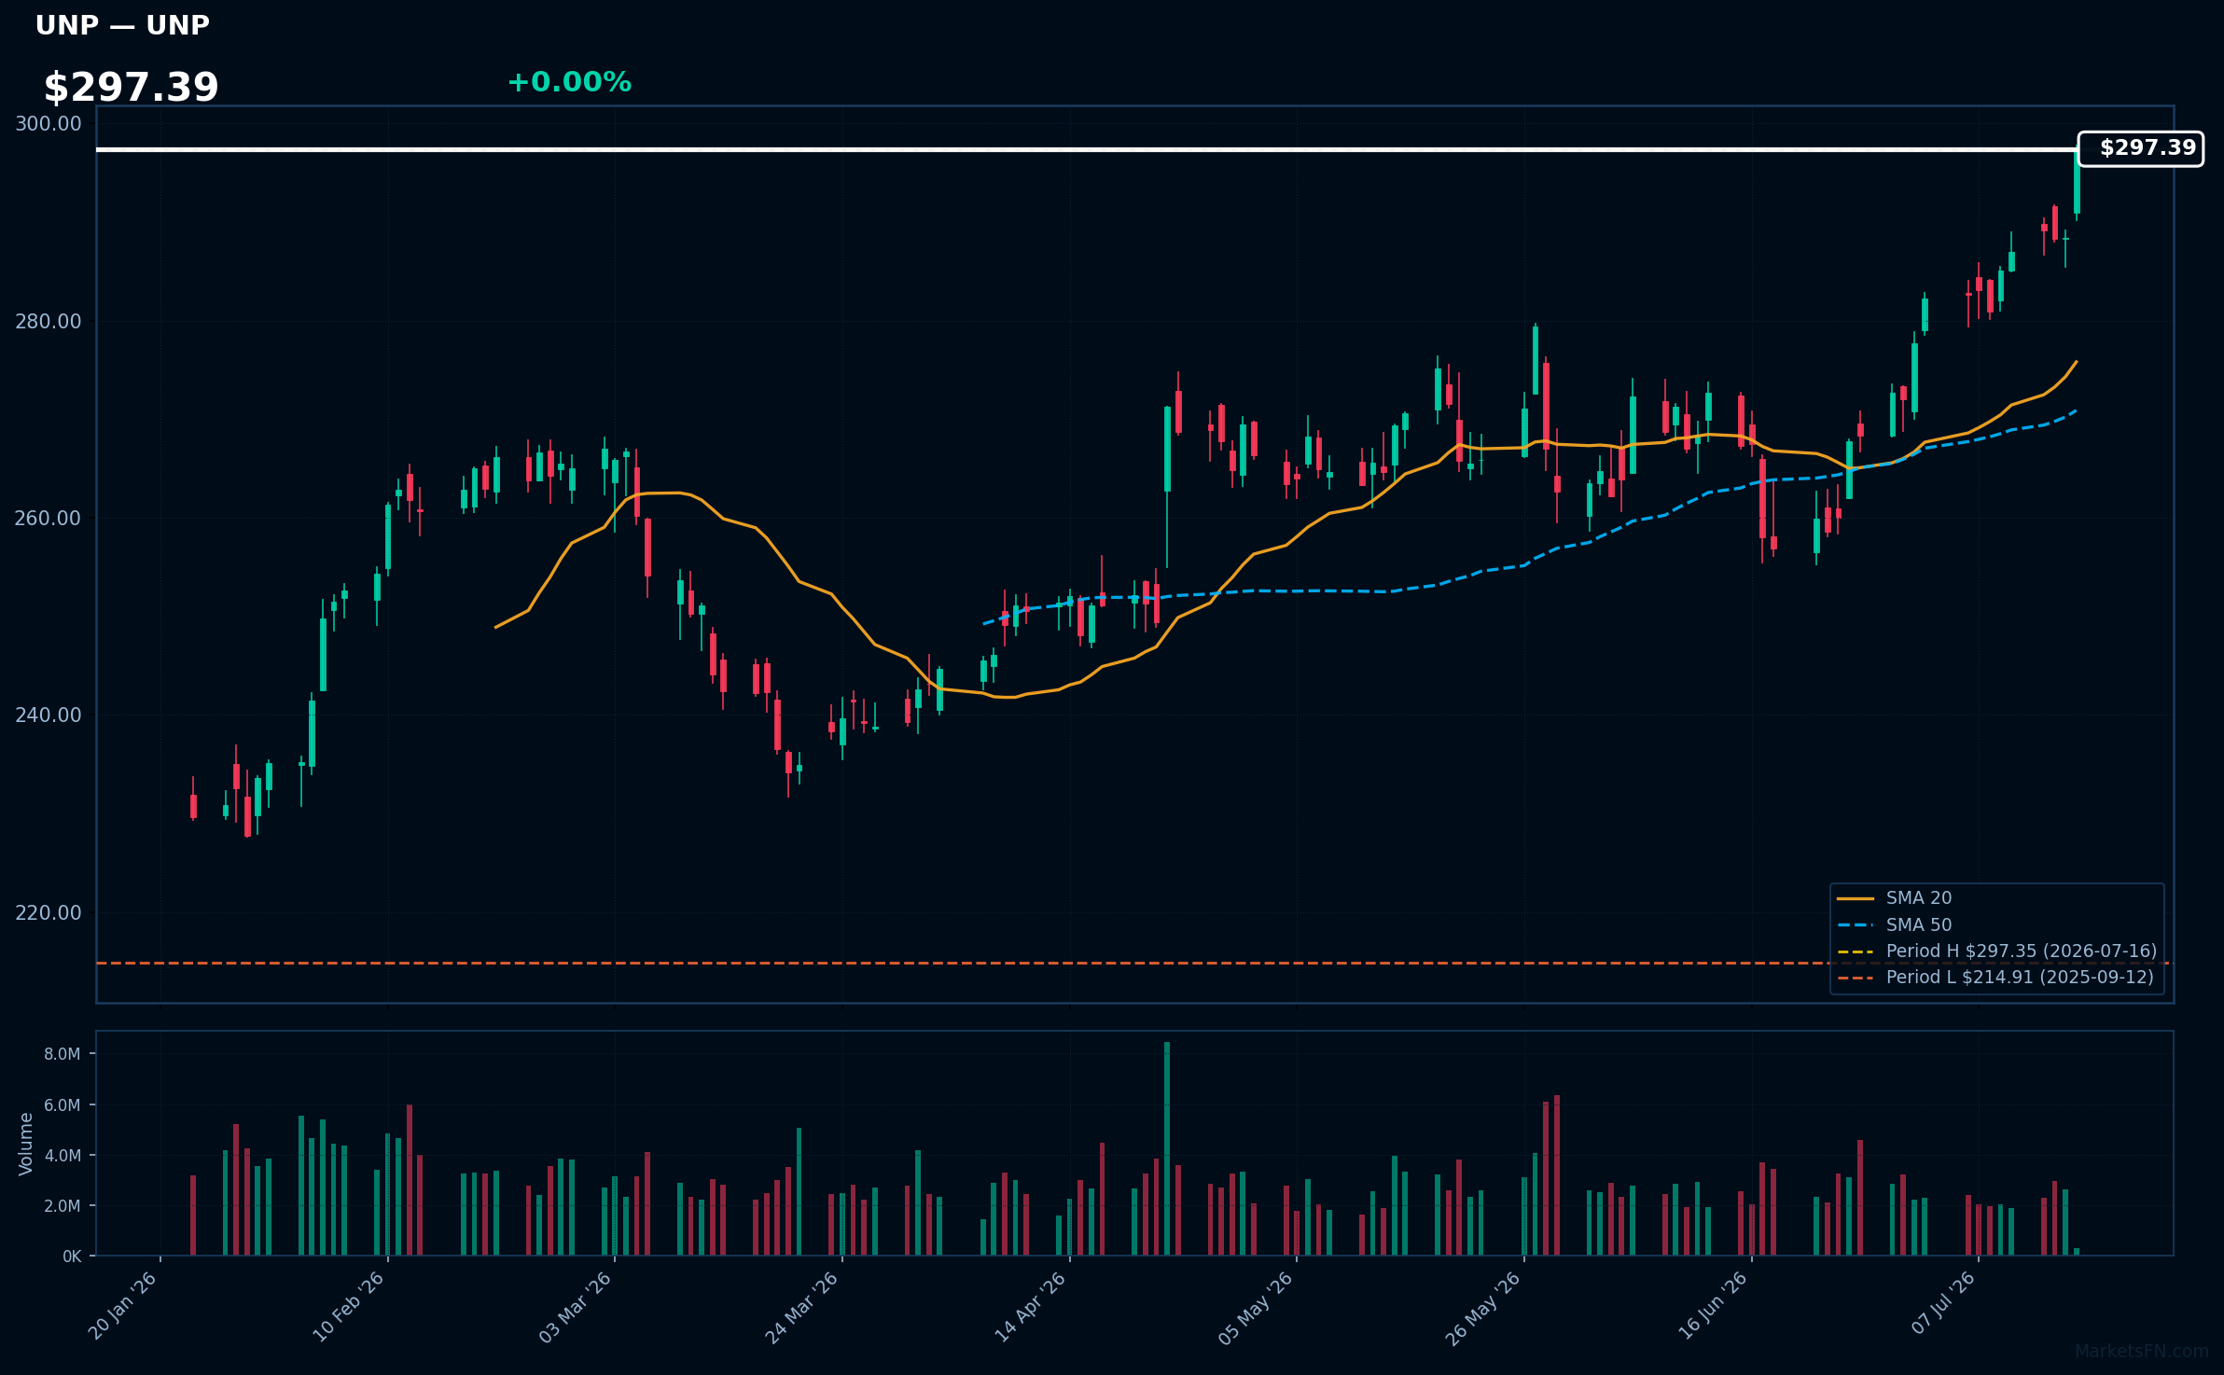Click the 26 May '26 date label
2224x1375 pixels.
(1484, 1307)
